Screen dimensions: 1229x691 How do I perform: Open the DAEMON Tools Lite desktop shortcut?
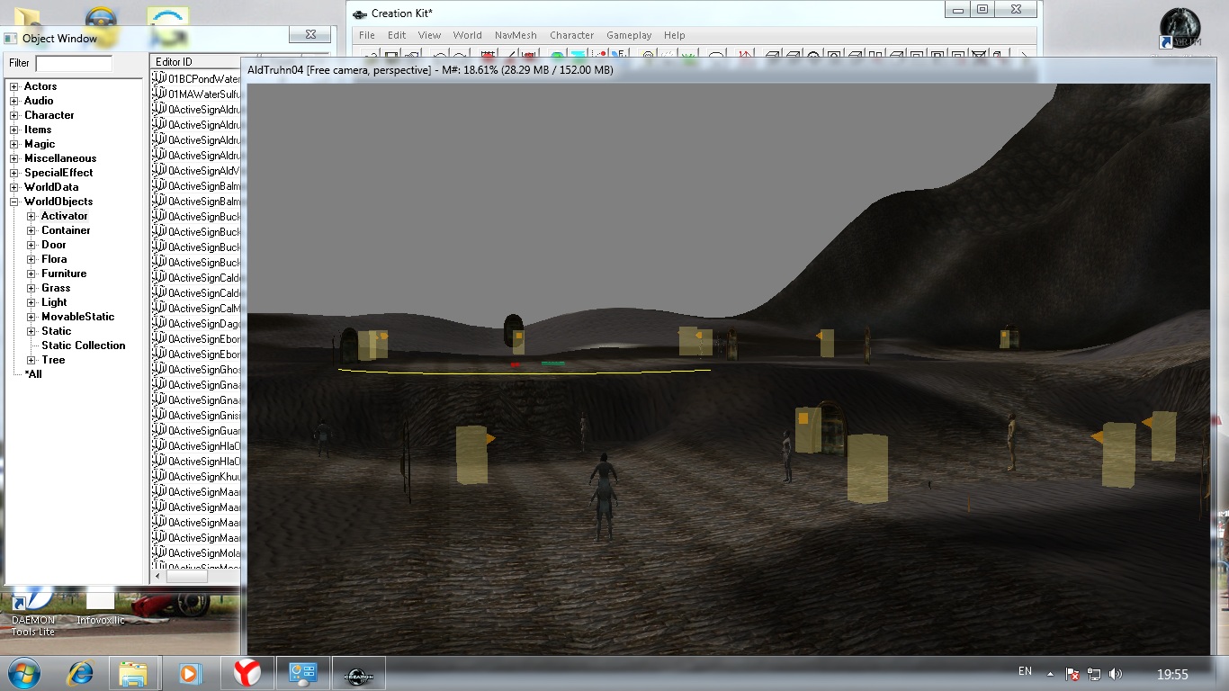point(33,612)
